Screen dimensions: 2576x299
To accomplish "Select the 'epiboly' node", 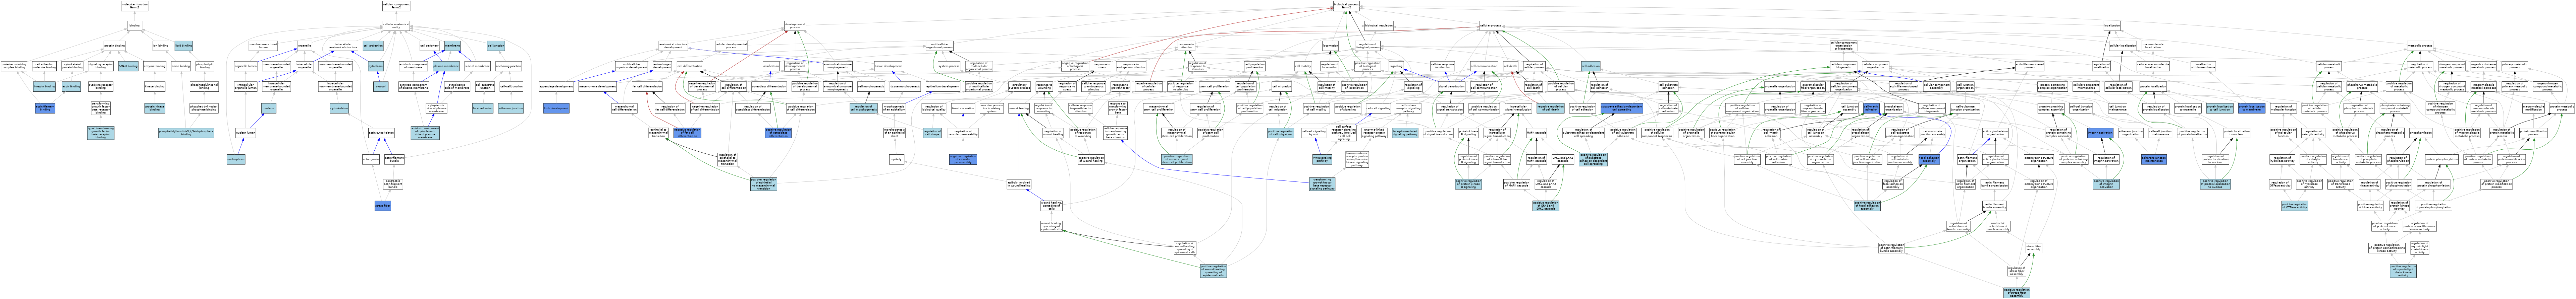I will 896,159.
